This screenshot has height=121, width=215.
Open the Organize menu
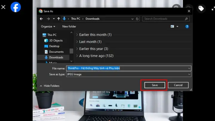point(48,27)
